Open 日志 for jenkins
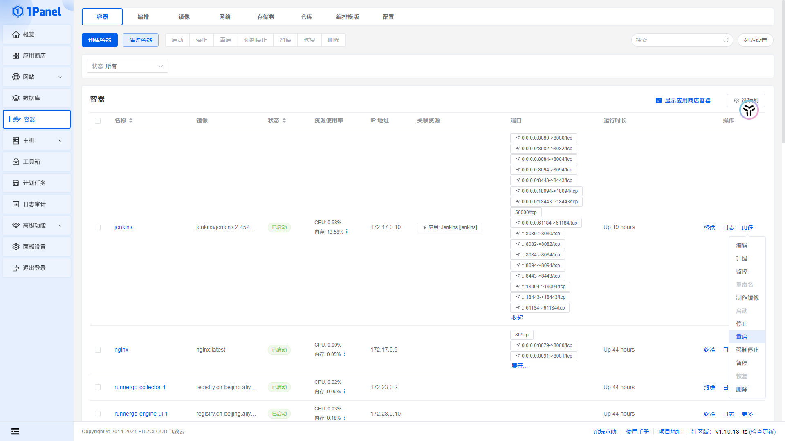This screenshot has height=441, width=785. (x=729, y=227)
